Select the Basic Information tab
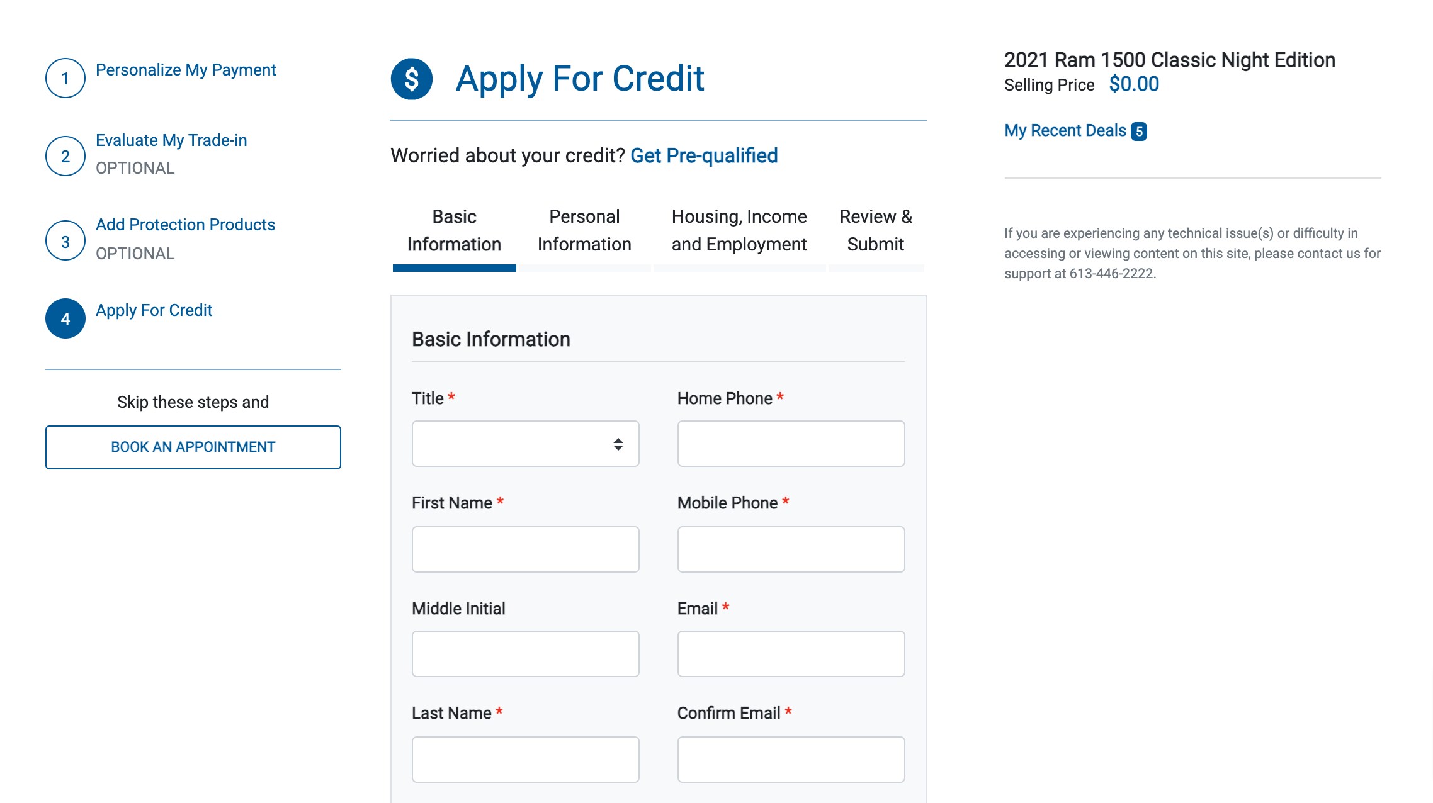 pyautogui.click(x=454, y=230)
